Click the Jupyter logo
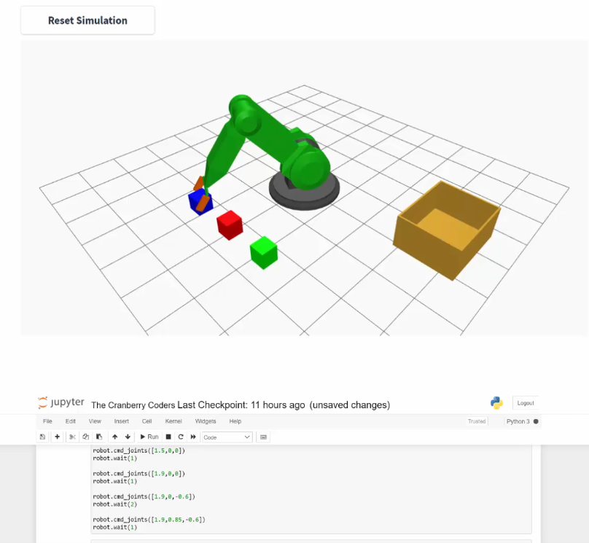 61,402
